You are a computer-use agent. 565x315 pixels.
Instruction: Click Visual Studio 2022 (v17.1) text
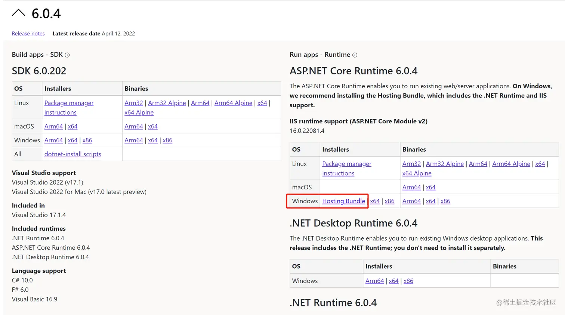[x=47, y=182]
